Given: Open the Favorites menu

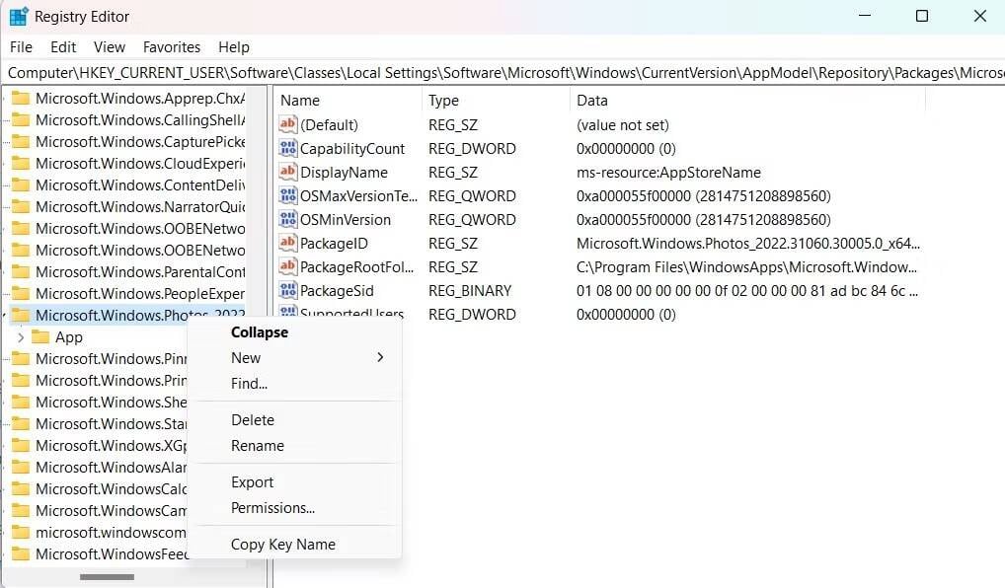Looking at the screenshot, I should click(172, 46).
